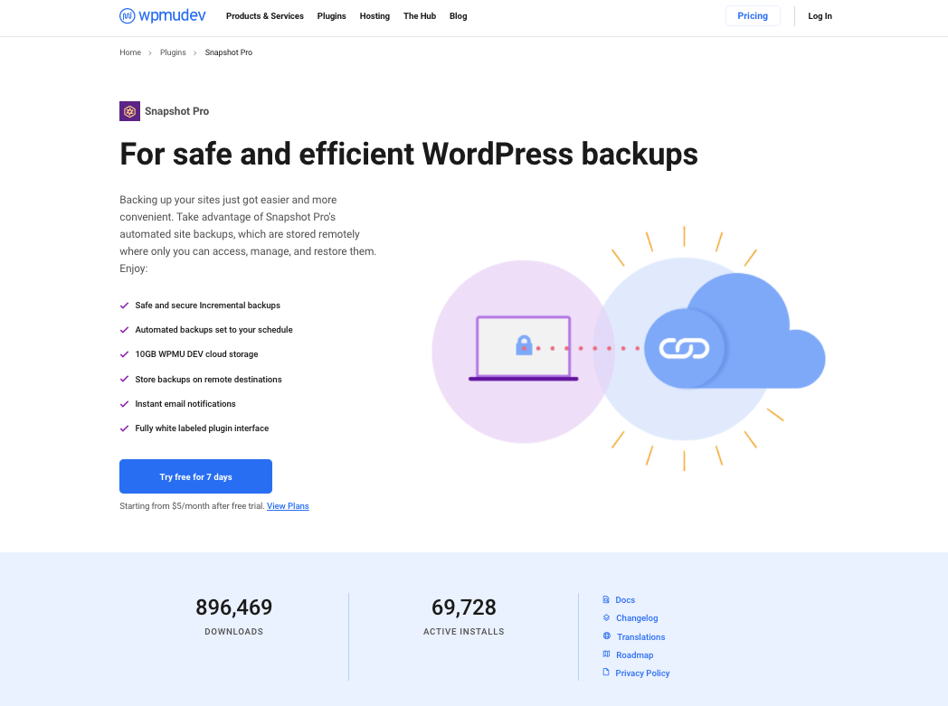Select Plugins in the navigation bar
The height and width of the screenshot is (706, 948).
point(331,15)
